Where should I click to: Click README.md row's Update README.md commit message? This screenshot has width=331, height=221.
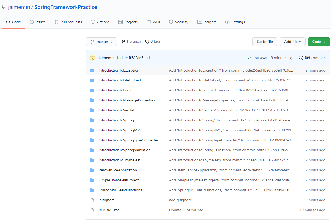(186, 210)
